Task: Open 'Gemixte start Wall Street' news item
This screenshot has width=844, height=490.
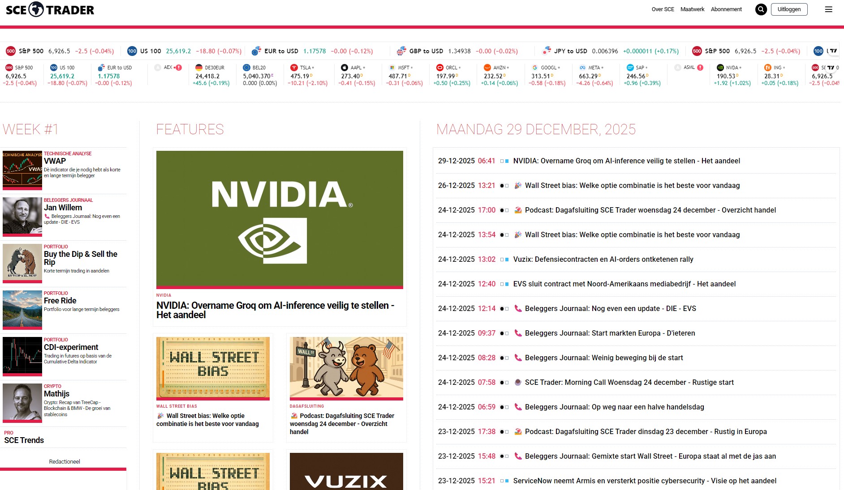Action: (x=650, y=456)
